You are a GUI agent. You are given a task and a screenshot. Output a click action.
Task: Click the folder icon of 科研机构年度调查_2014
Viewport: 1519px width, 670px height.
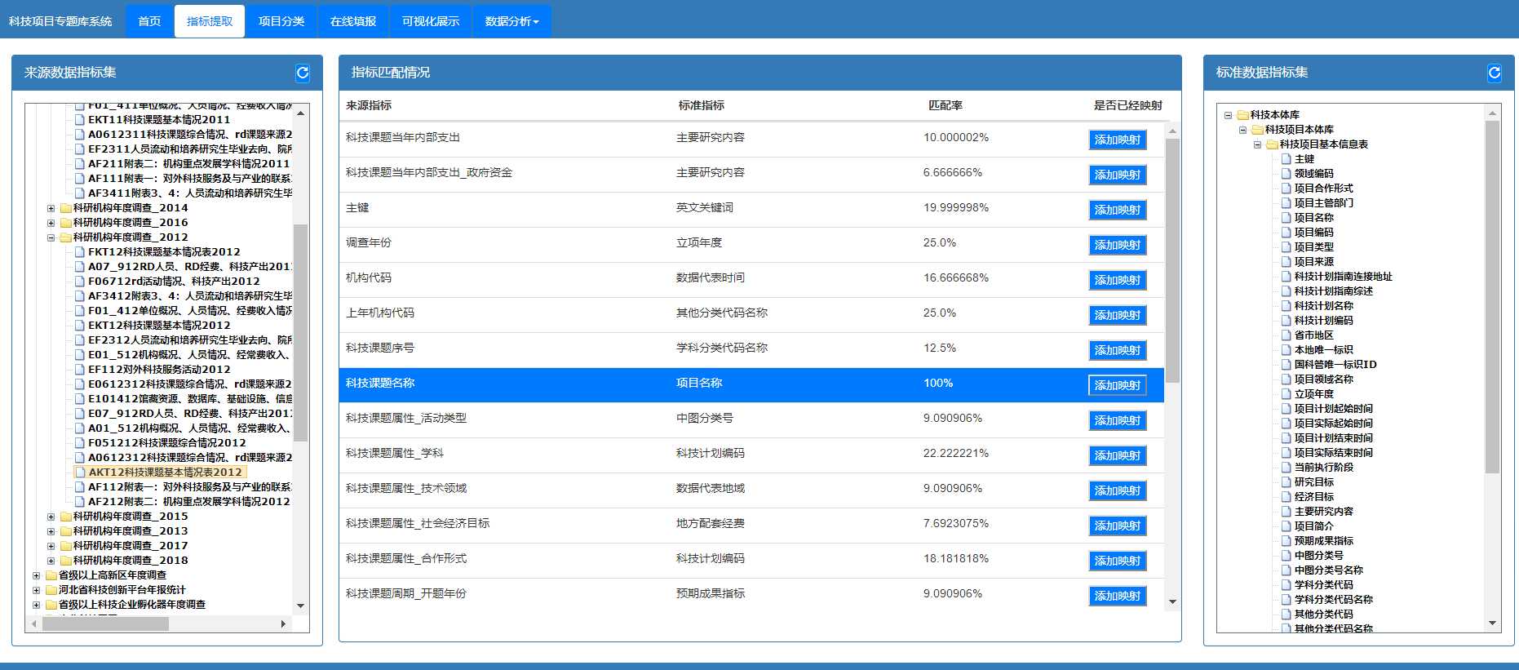pos(66,208)
